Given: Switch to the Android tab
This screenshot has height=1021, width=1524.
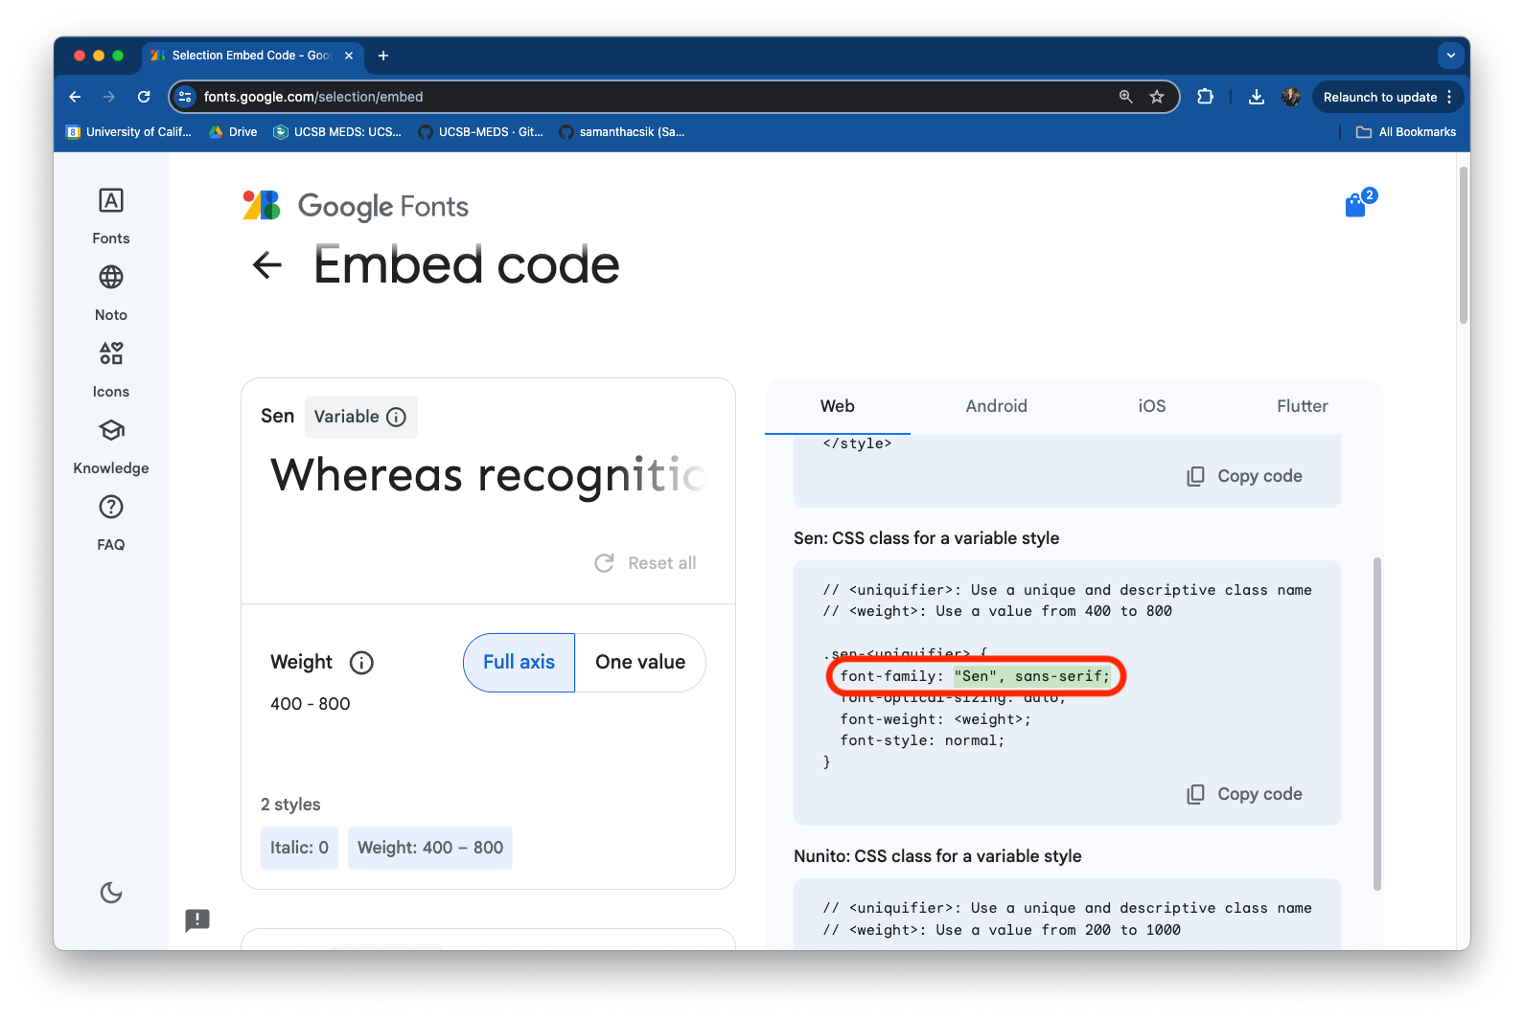Looking at the screenshot, I should point(996,406).
